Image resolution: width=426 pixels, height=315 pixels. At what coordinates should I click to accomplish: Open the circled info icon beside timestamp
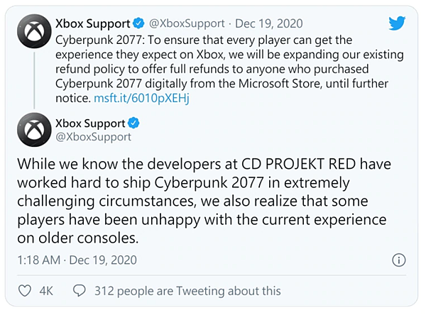coord(399,260)
